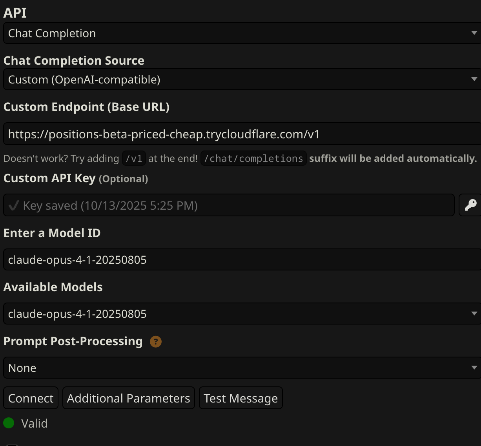The width and height of the screenshot is (481, 446).
Task: Click the /chat/completions code hint
Action: click(x=253, y=159)
